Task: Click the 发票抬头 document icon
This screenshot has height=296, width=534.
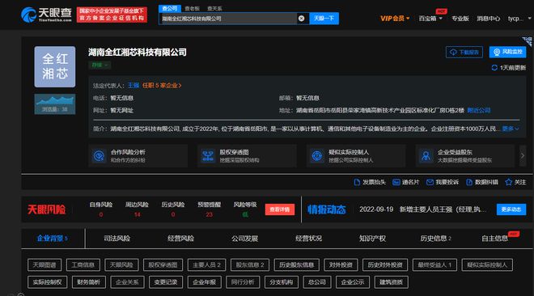Action: click(x=357, y=182)
